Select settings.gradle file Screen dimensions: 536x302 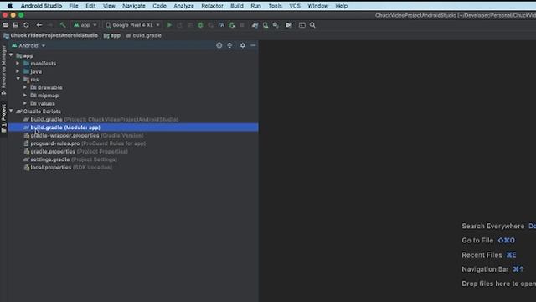(133, 159)
